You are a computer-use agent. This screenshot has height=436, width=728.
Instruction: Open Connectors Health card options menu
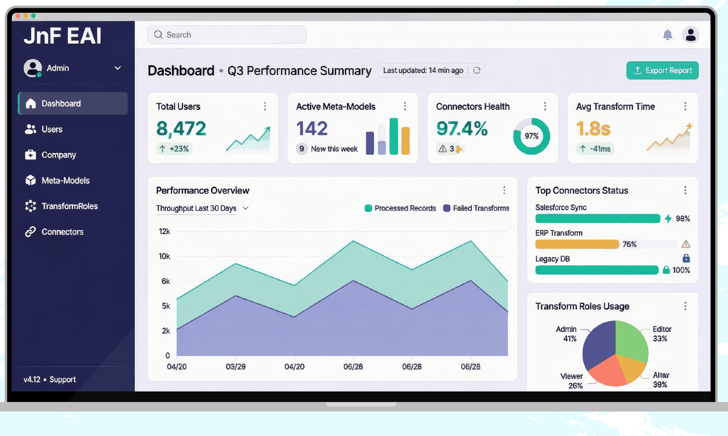545,106
